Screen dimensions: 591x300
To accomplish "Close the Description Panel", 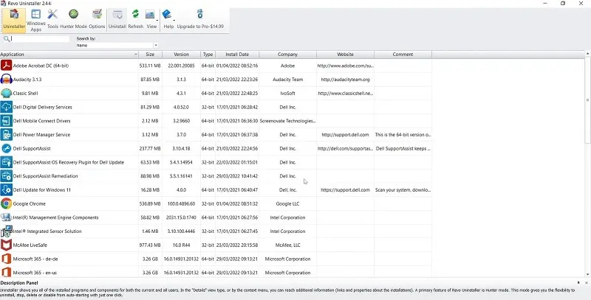I will pos(587,283).
